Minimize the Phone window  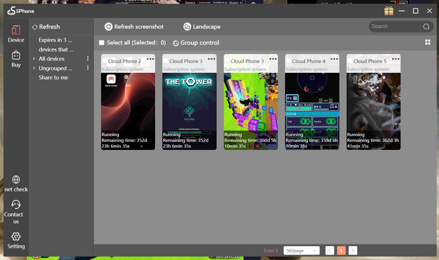tap(402, 11)
